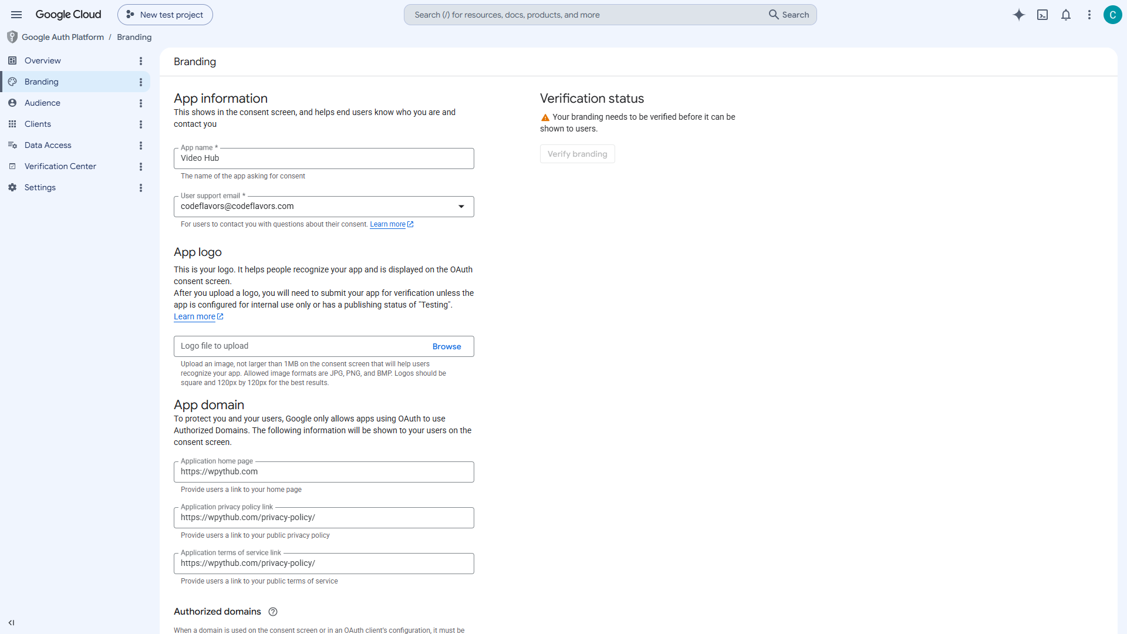
Task: Click the Logo file to upload field
Action: 324,346
